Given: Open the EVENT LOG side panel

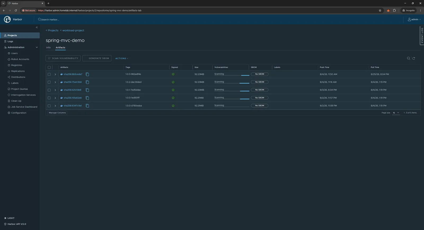Looking at the screenshot, I should (x=422, y=35).
